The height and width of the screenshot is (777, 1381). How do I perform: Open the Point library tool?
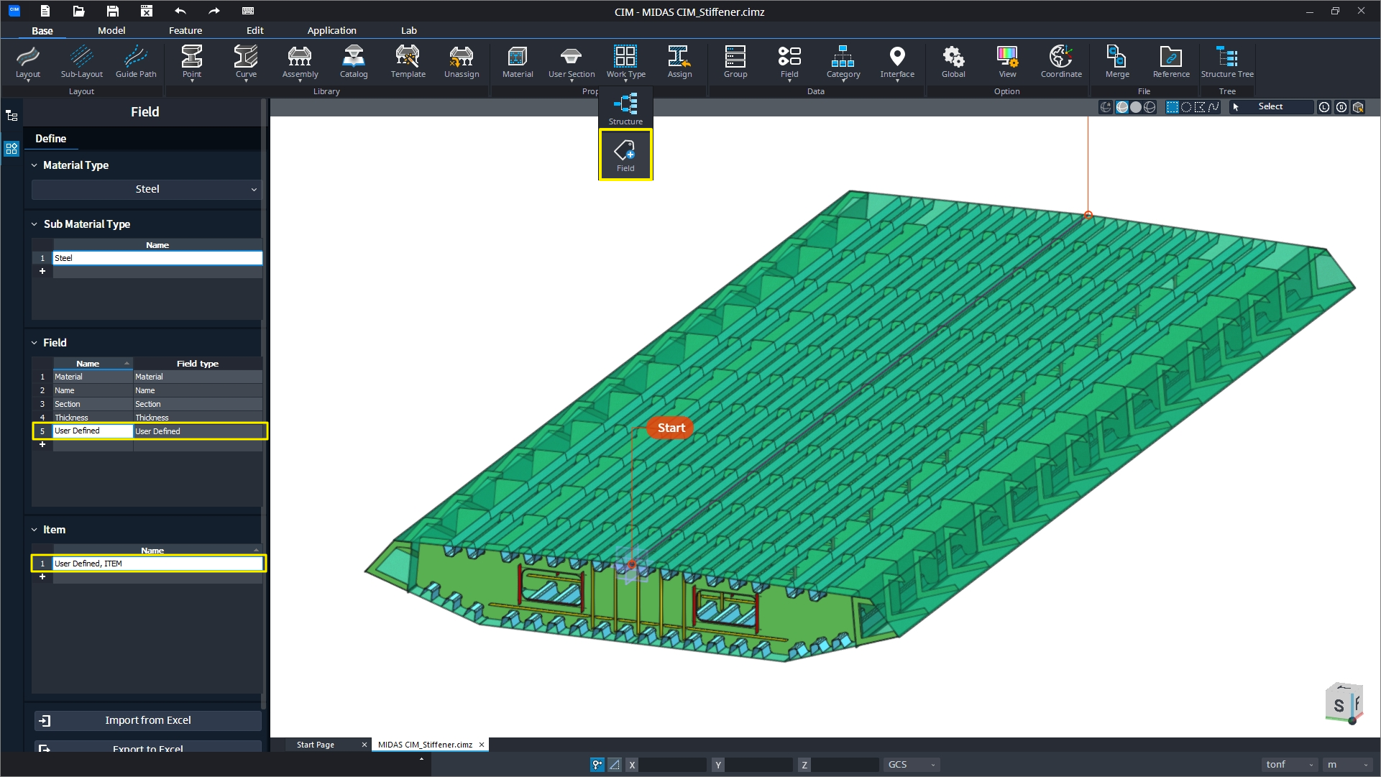[x=192, y=62]
